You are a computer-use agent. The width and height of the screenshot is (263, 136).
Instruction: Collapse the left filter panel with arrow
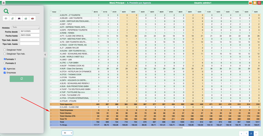[x=45, y=54]
